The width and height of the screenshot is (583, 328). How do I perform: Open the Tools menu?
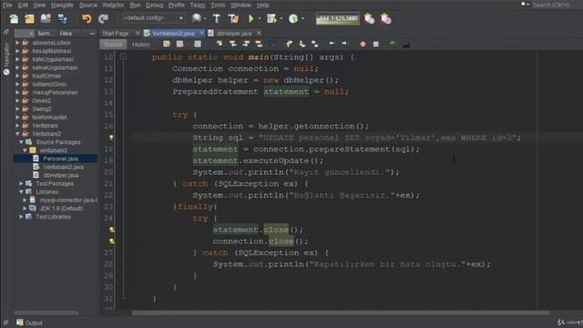(218, 5)
